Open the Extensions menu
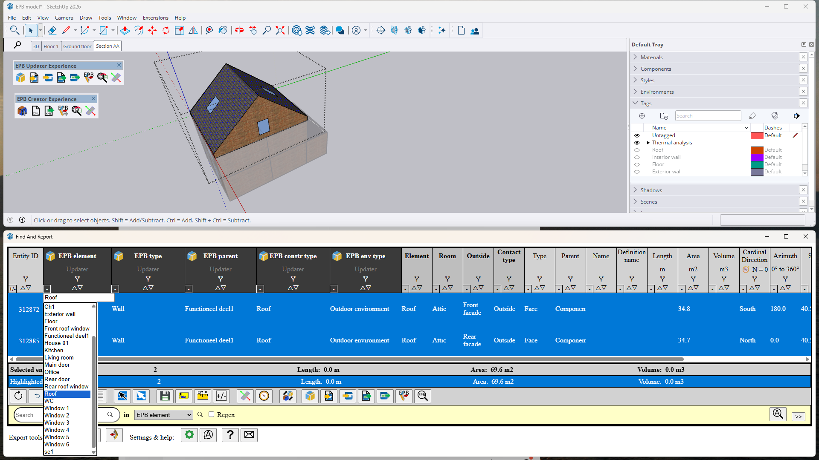This screenshot has width=819, height=460. [x=155, y=18]
